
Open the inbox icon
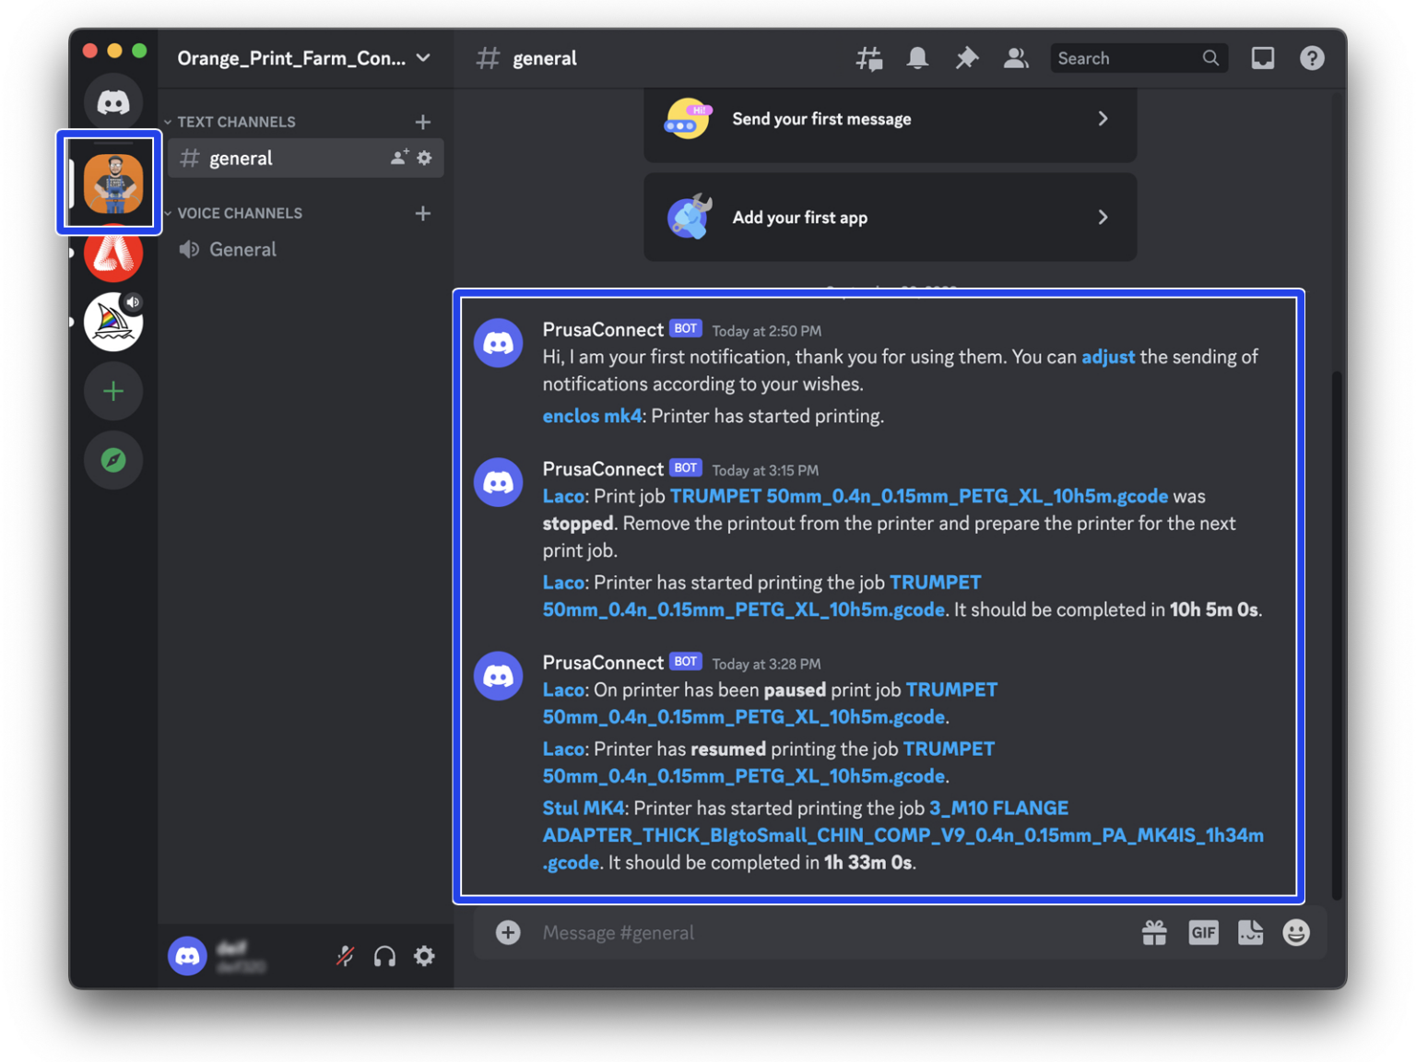click(1262, 57)
